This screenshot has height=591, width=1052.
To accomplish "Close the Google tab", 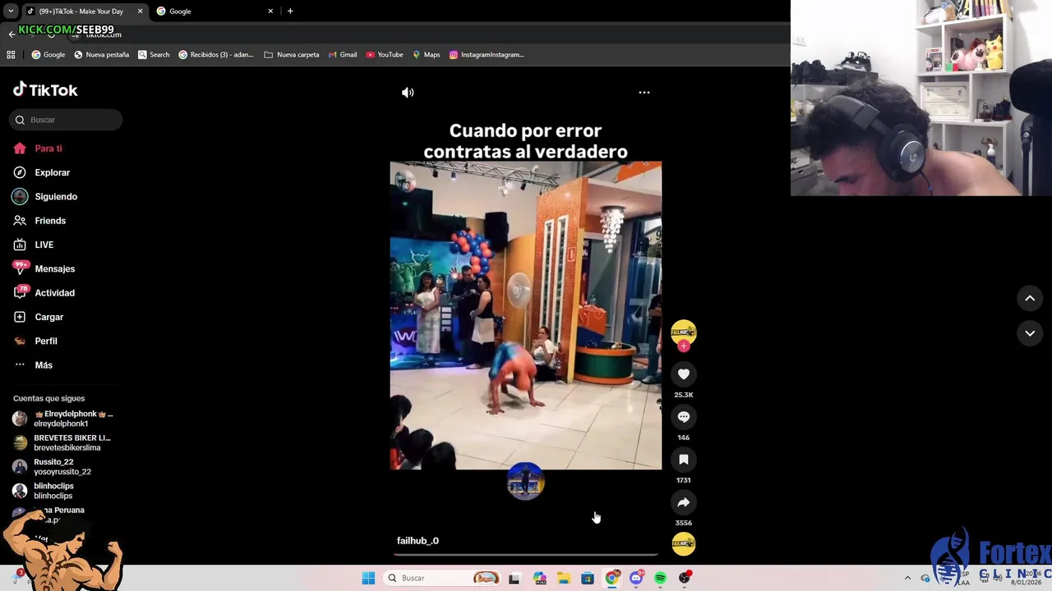I will (270, 11).
